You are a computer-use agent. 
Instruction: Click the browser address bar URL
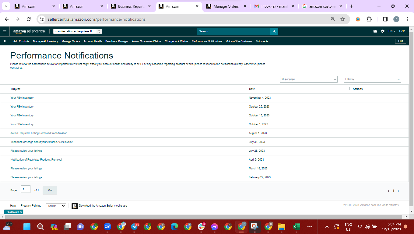point(96,19)
